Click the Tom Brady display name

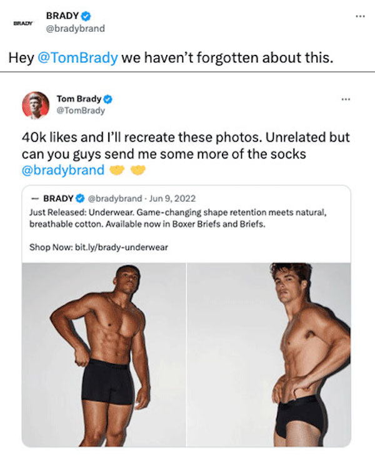click(79, 99)
